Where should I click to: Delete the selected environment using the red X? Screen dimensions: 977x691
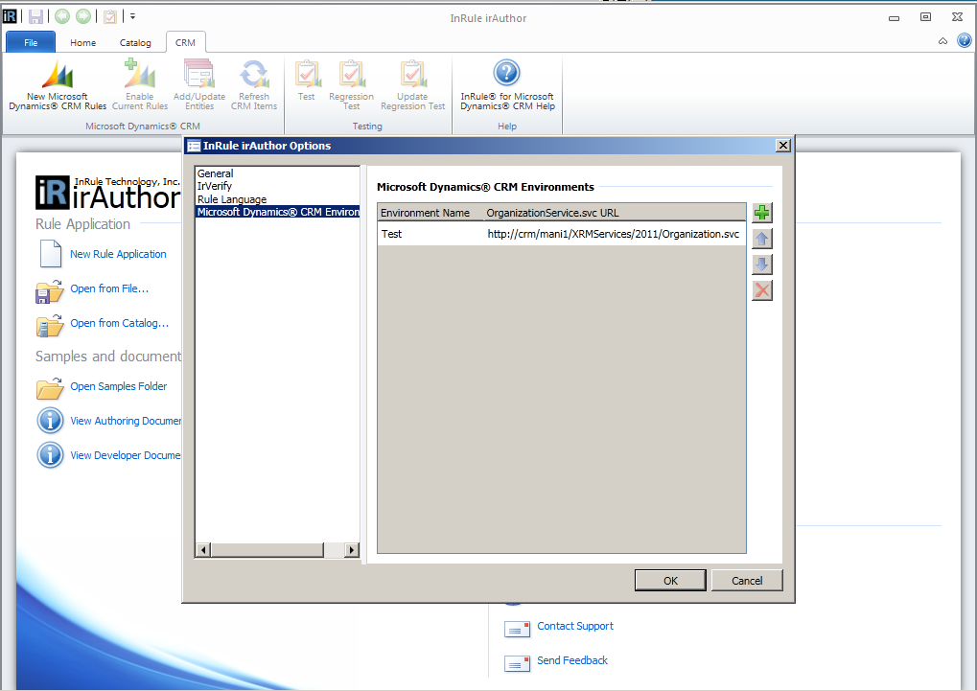[x=761, y=289]
